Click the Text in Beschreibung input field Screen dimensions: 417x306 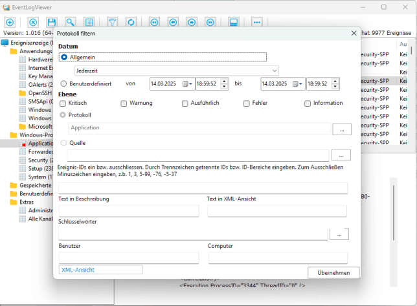pyautogui.click(x=130, y=211)
